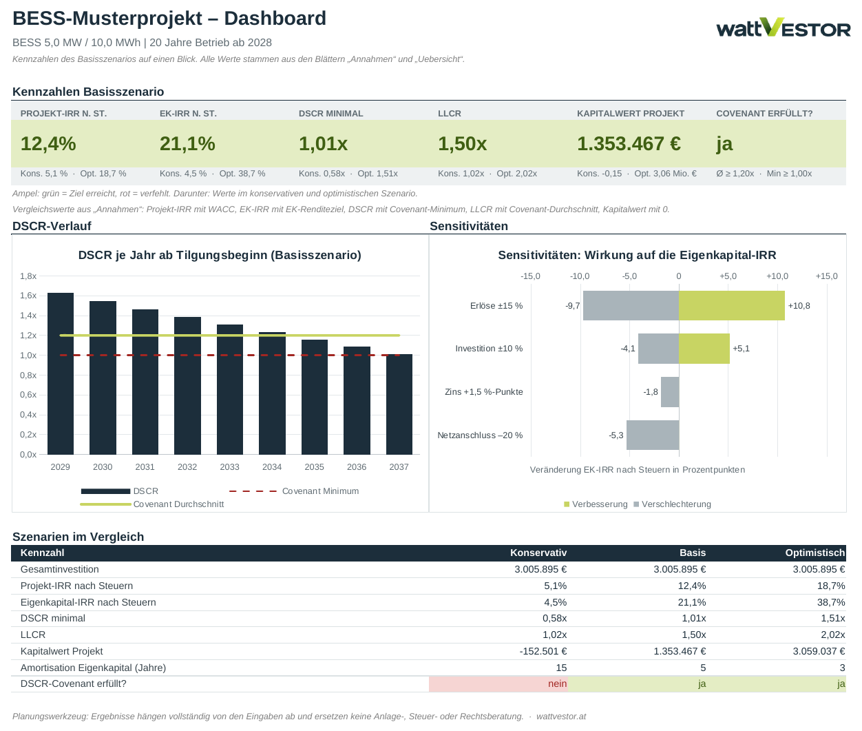
Task: Click the wattVESTOR logo
Action: (784, 28)
